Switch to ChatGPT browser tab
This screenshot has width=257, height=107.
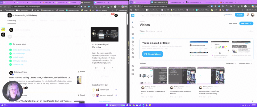74,2
